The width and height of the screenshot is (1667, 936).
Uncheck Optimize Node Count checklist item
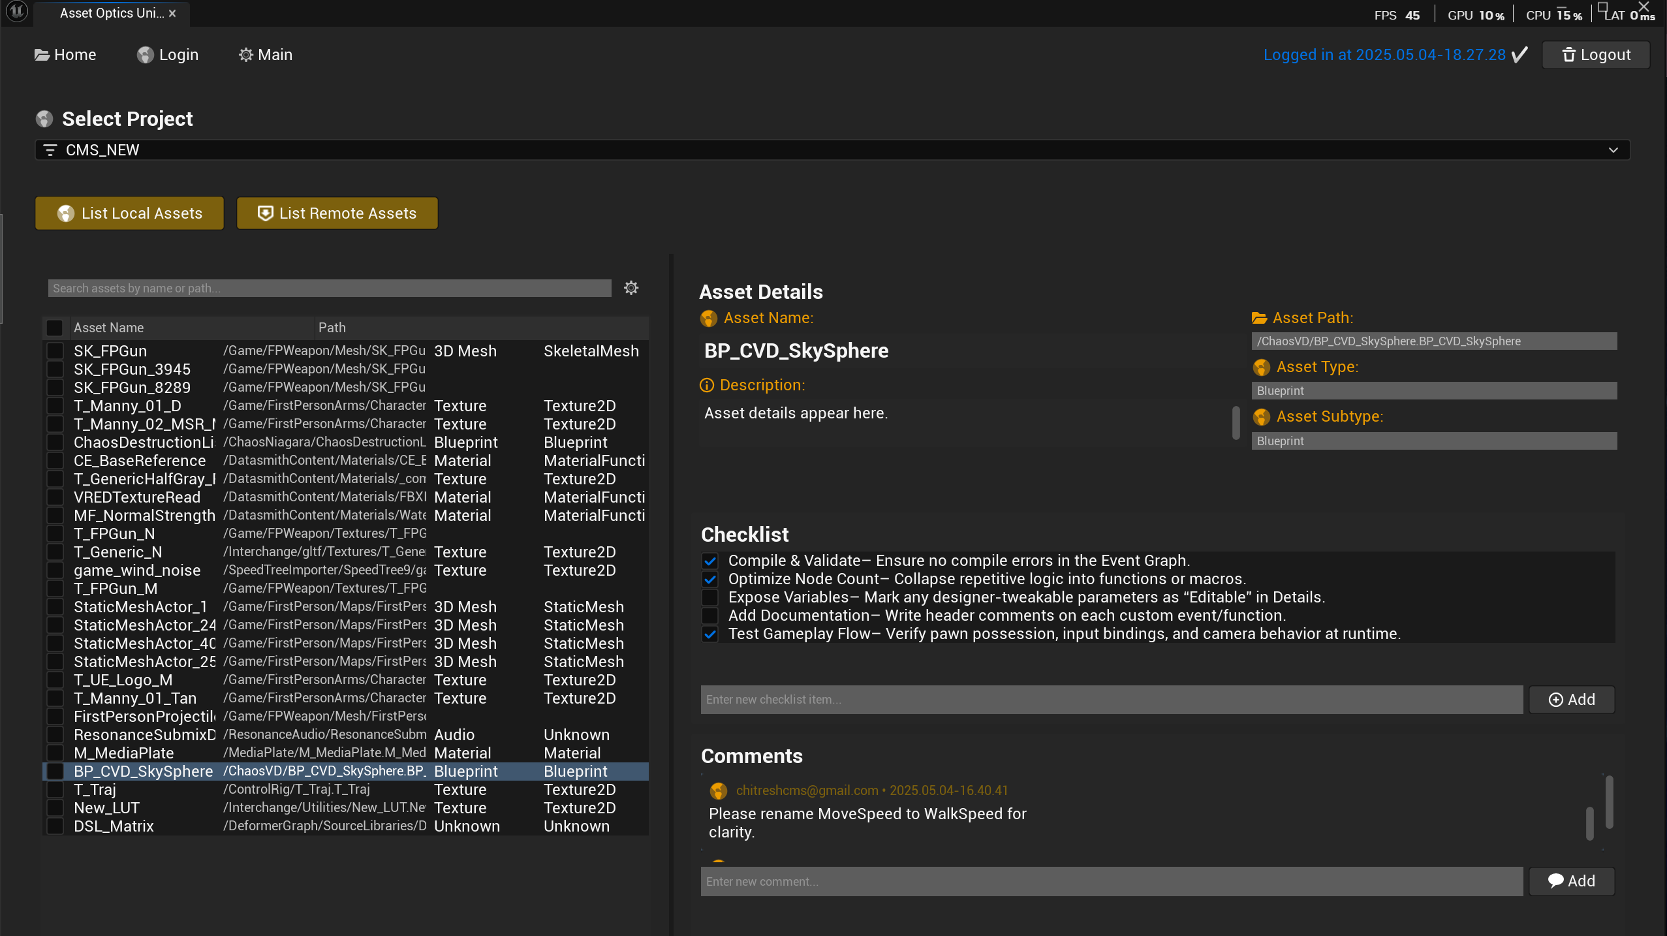click(x=710, y=579)
